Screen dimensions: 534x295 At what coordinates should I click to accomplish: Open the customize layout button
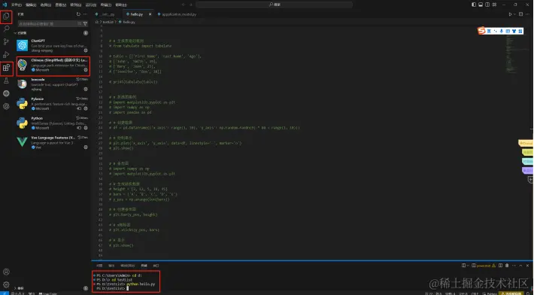[494, 5]
